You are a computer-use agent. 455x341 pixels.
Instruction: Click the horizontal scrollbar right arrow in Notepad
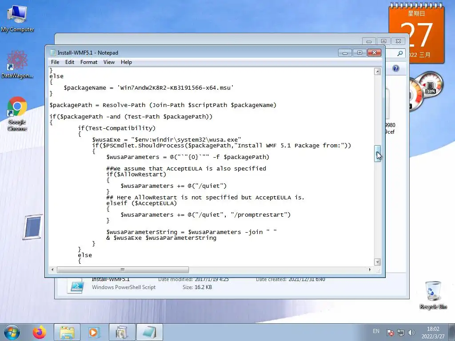[370, 270]
